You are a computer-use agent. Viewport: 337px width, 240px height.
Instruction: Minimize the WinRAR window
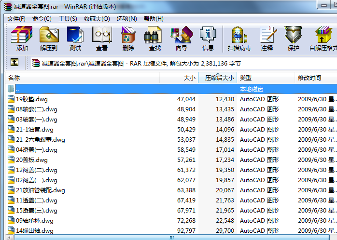pyautogui.click(x=324, y=5)
